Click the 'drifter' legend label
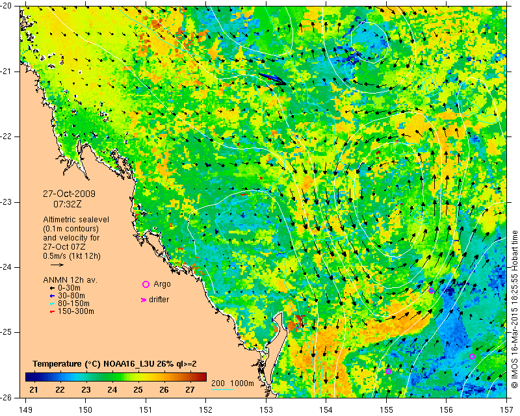This screenshot has width=520, height=416. click(159, 300)
